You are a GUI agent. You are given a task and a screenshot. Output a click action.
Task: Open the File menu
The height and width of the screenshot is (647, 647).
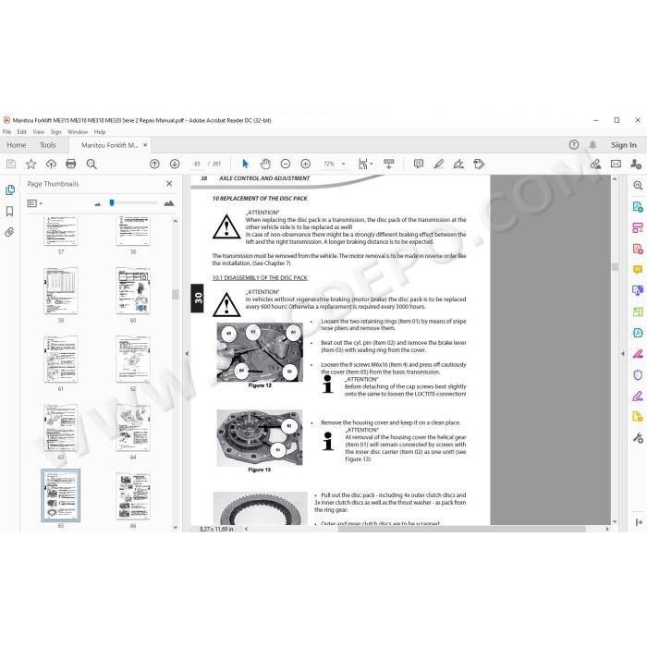[x=7, y=131]
